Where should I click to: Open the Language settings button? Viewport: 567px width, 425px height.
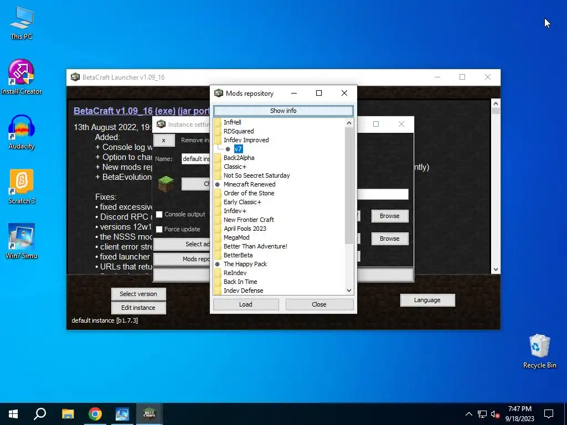point(427,300)
